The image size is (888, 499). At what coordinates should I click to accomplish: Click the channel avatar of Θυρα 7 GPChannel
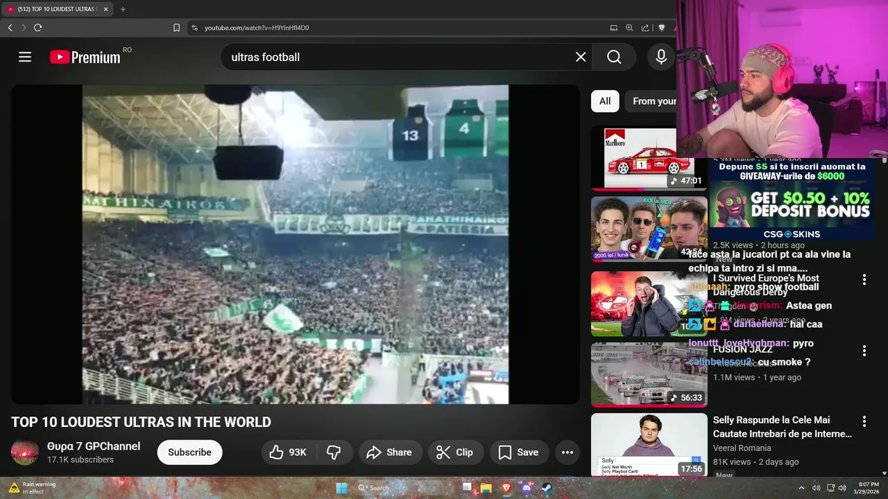tap(25, 453)
